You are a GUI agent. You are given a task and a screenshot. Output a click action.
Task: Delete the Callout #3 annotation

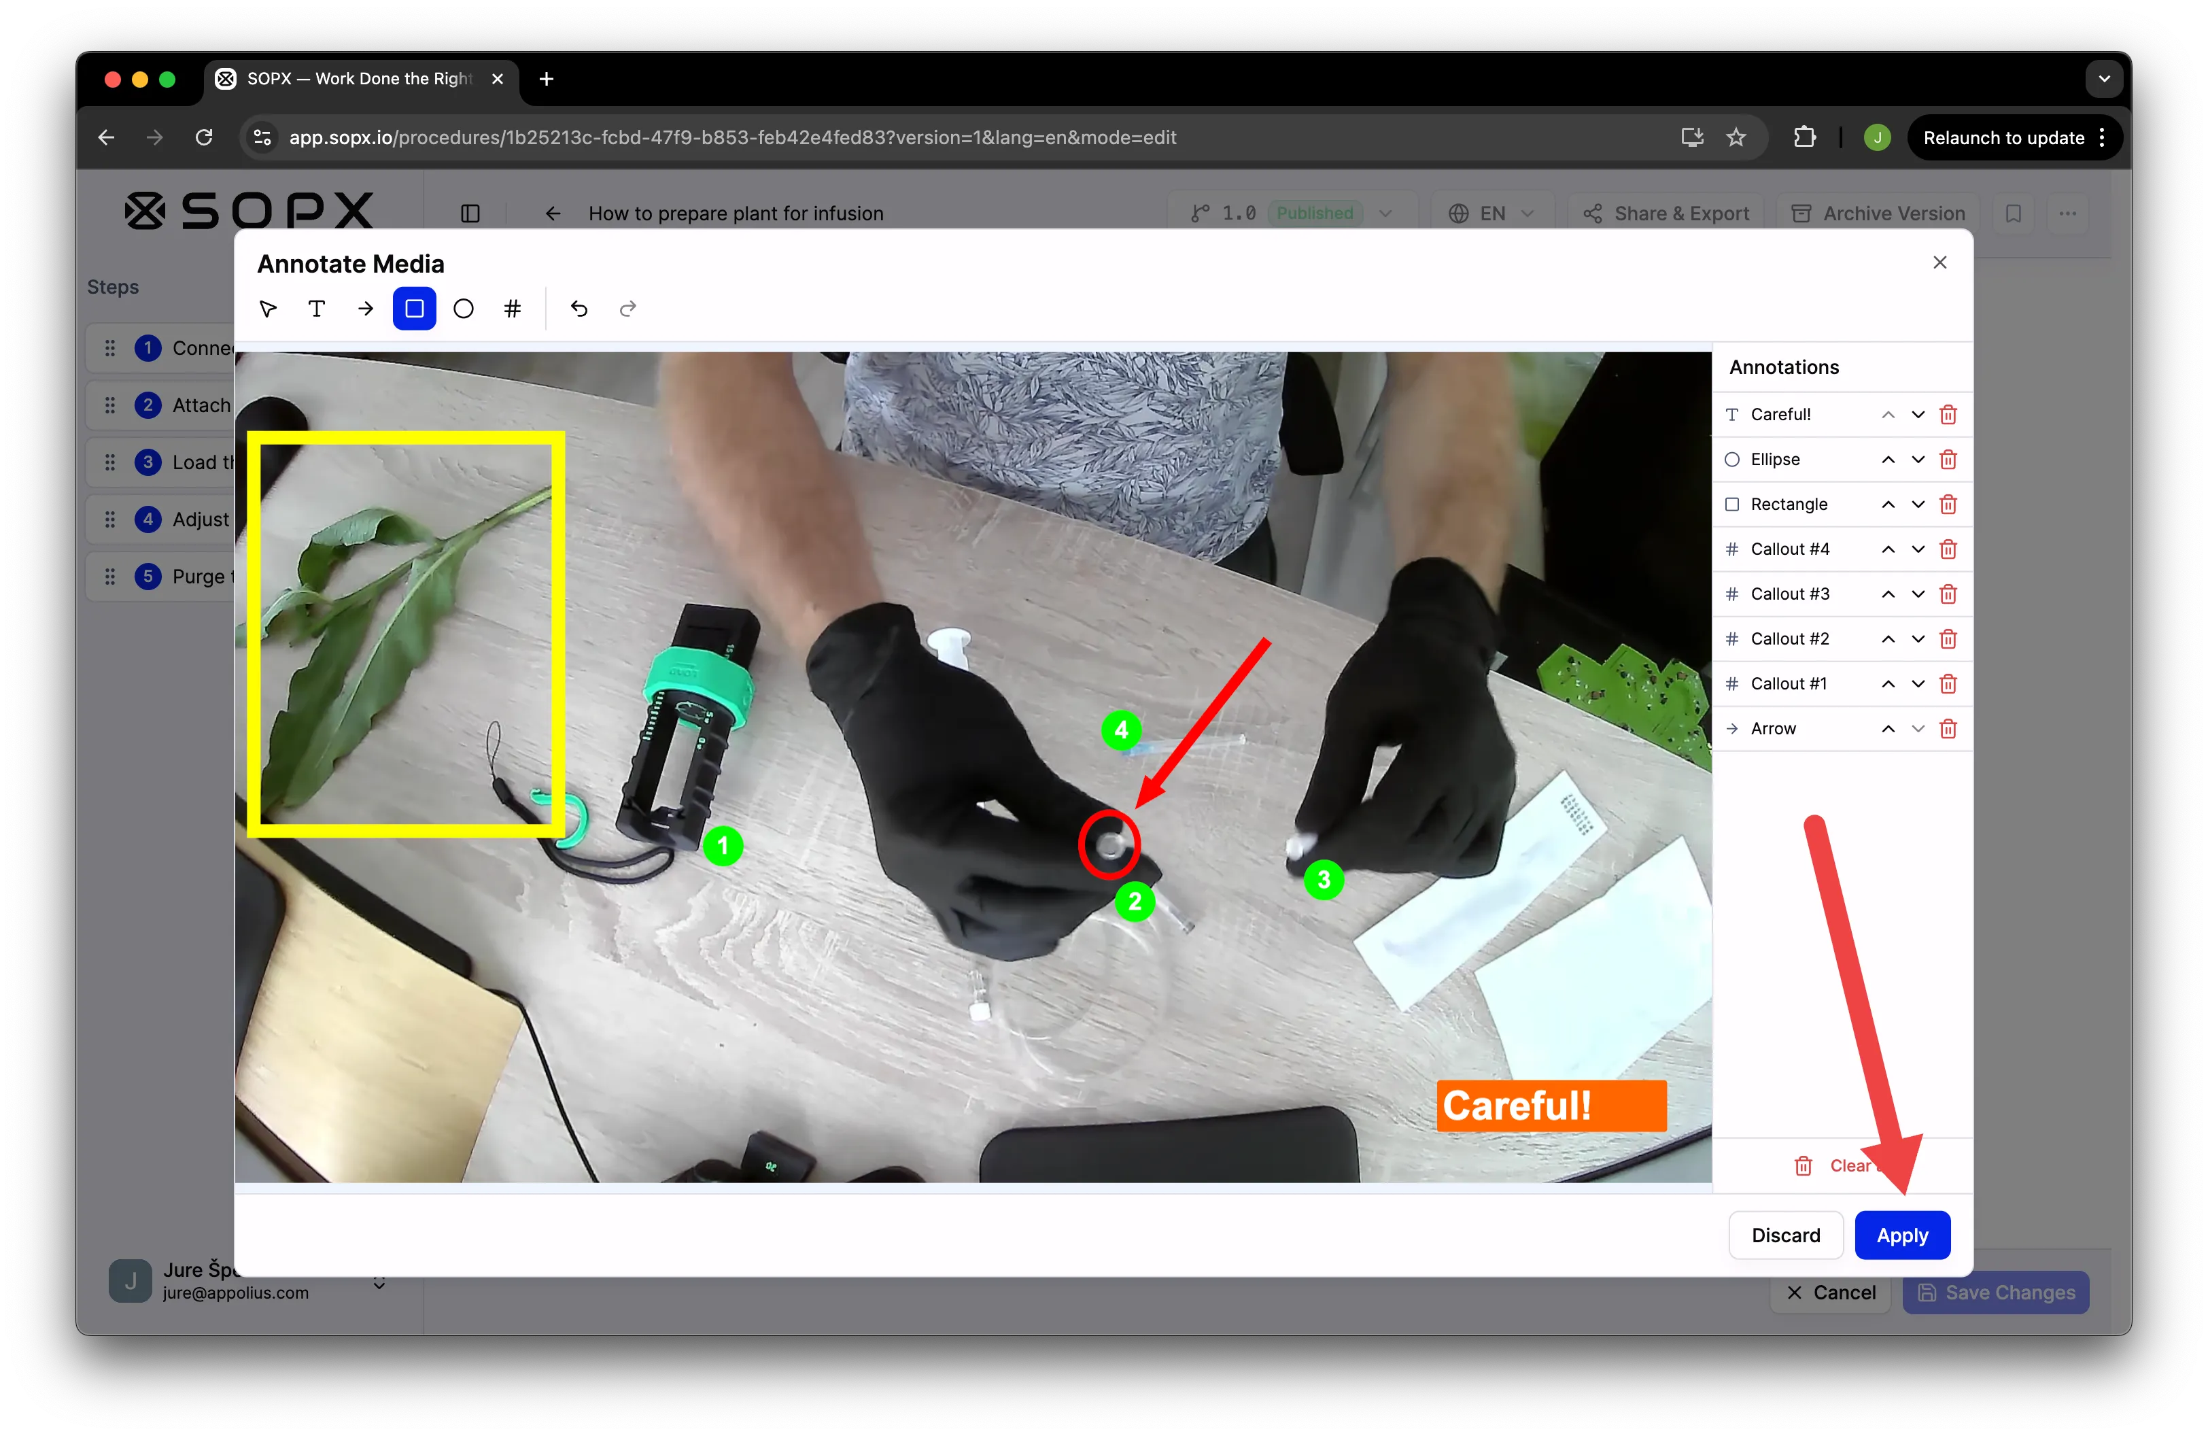1948,594
